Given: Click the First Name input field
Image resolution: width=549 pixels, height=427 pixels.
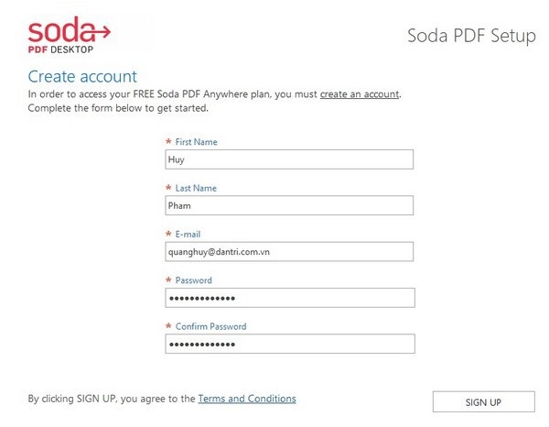Looking at the screenshot, I should pyautogui.click(x=289, y=159).
